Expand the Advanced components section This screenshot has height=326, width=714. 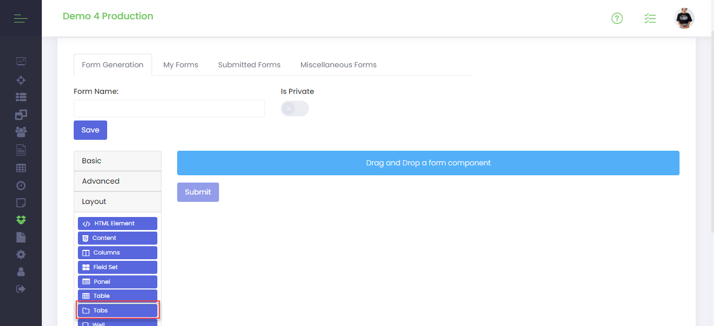pos(118,181)
